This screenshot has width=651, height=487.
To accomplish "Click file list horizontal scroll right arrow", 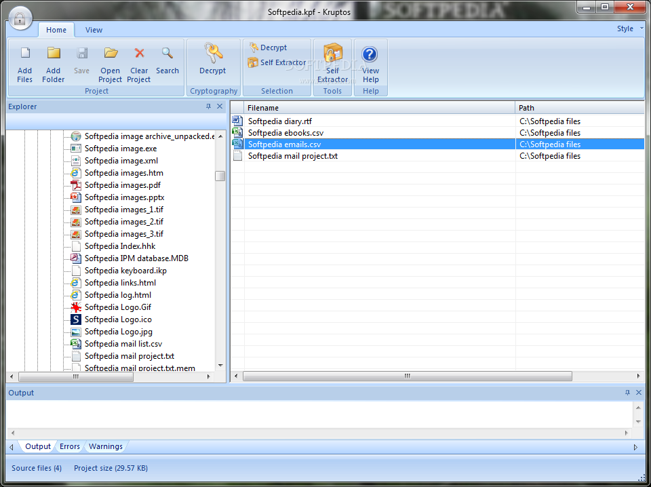I will pos(639,376).
